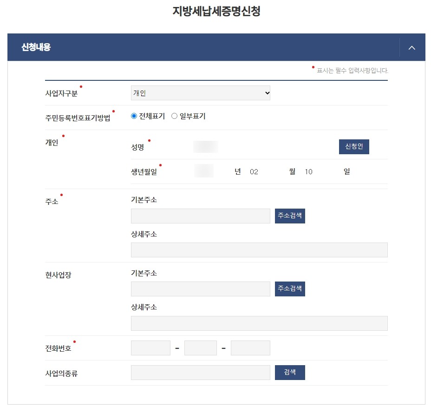Select the 전체표기 radio option

click(x=134, y=116)
